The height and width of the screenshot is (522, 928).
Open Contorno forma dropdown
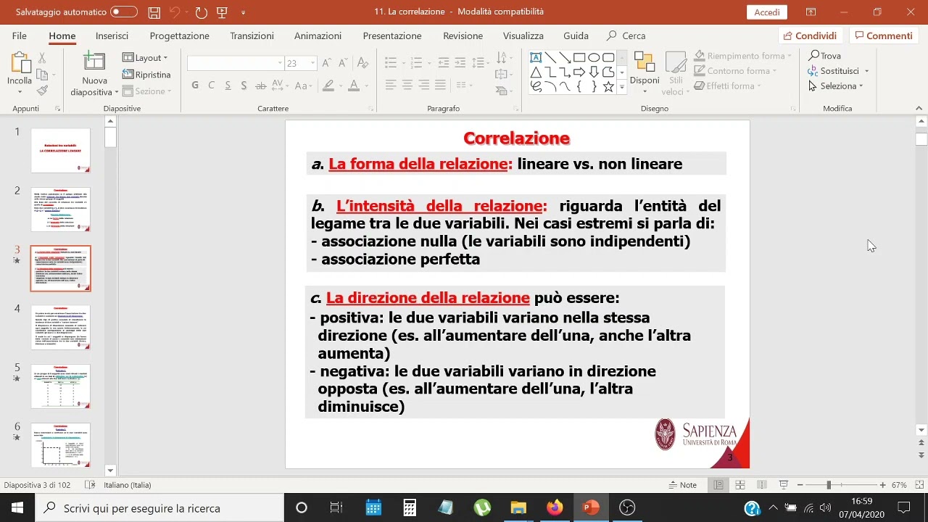tap(735, 71)
